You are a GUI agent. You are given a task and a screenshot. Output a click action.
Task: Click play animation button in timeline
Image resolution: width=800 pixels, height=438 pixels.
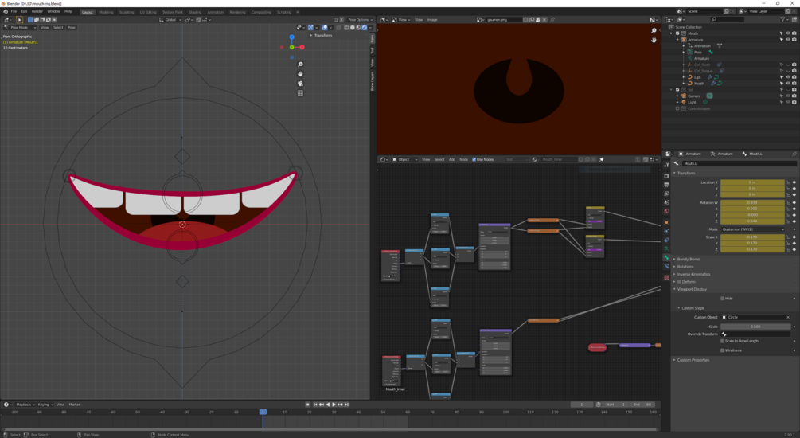(x=334, y=405)
